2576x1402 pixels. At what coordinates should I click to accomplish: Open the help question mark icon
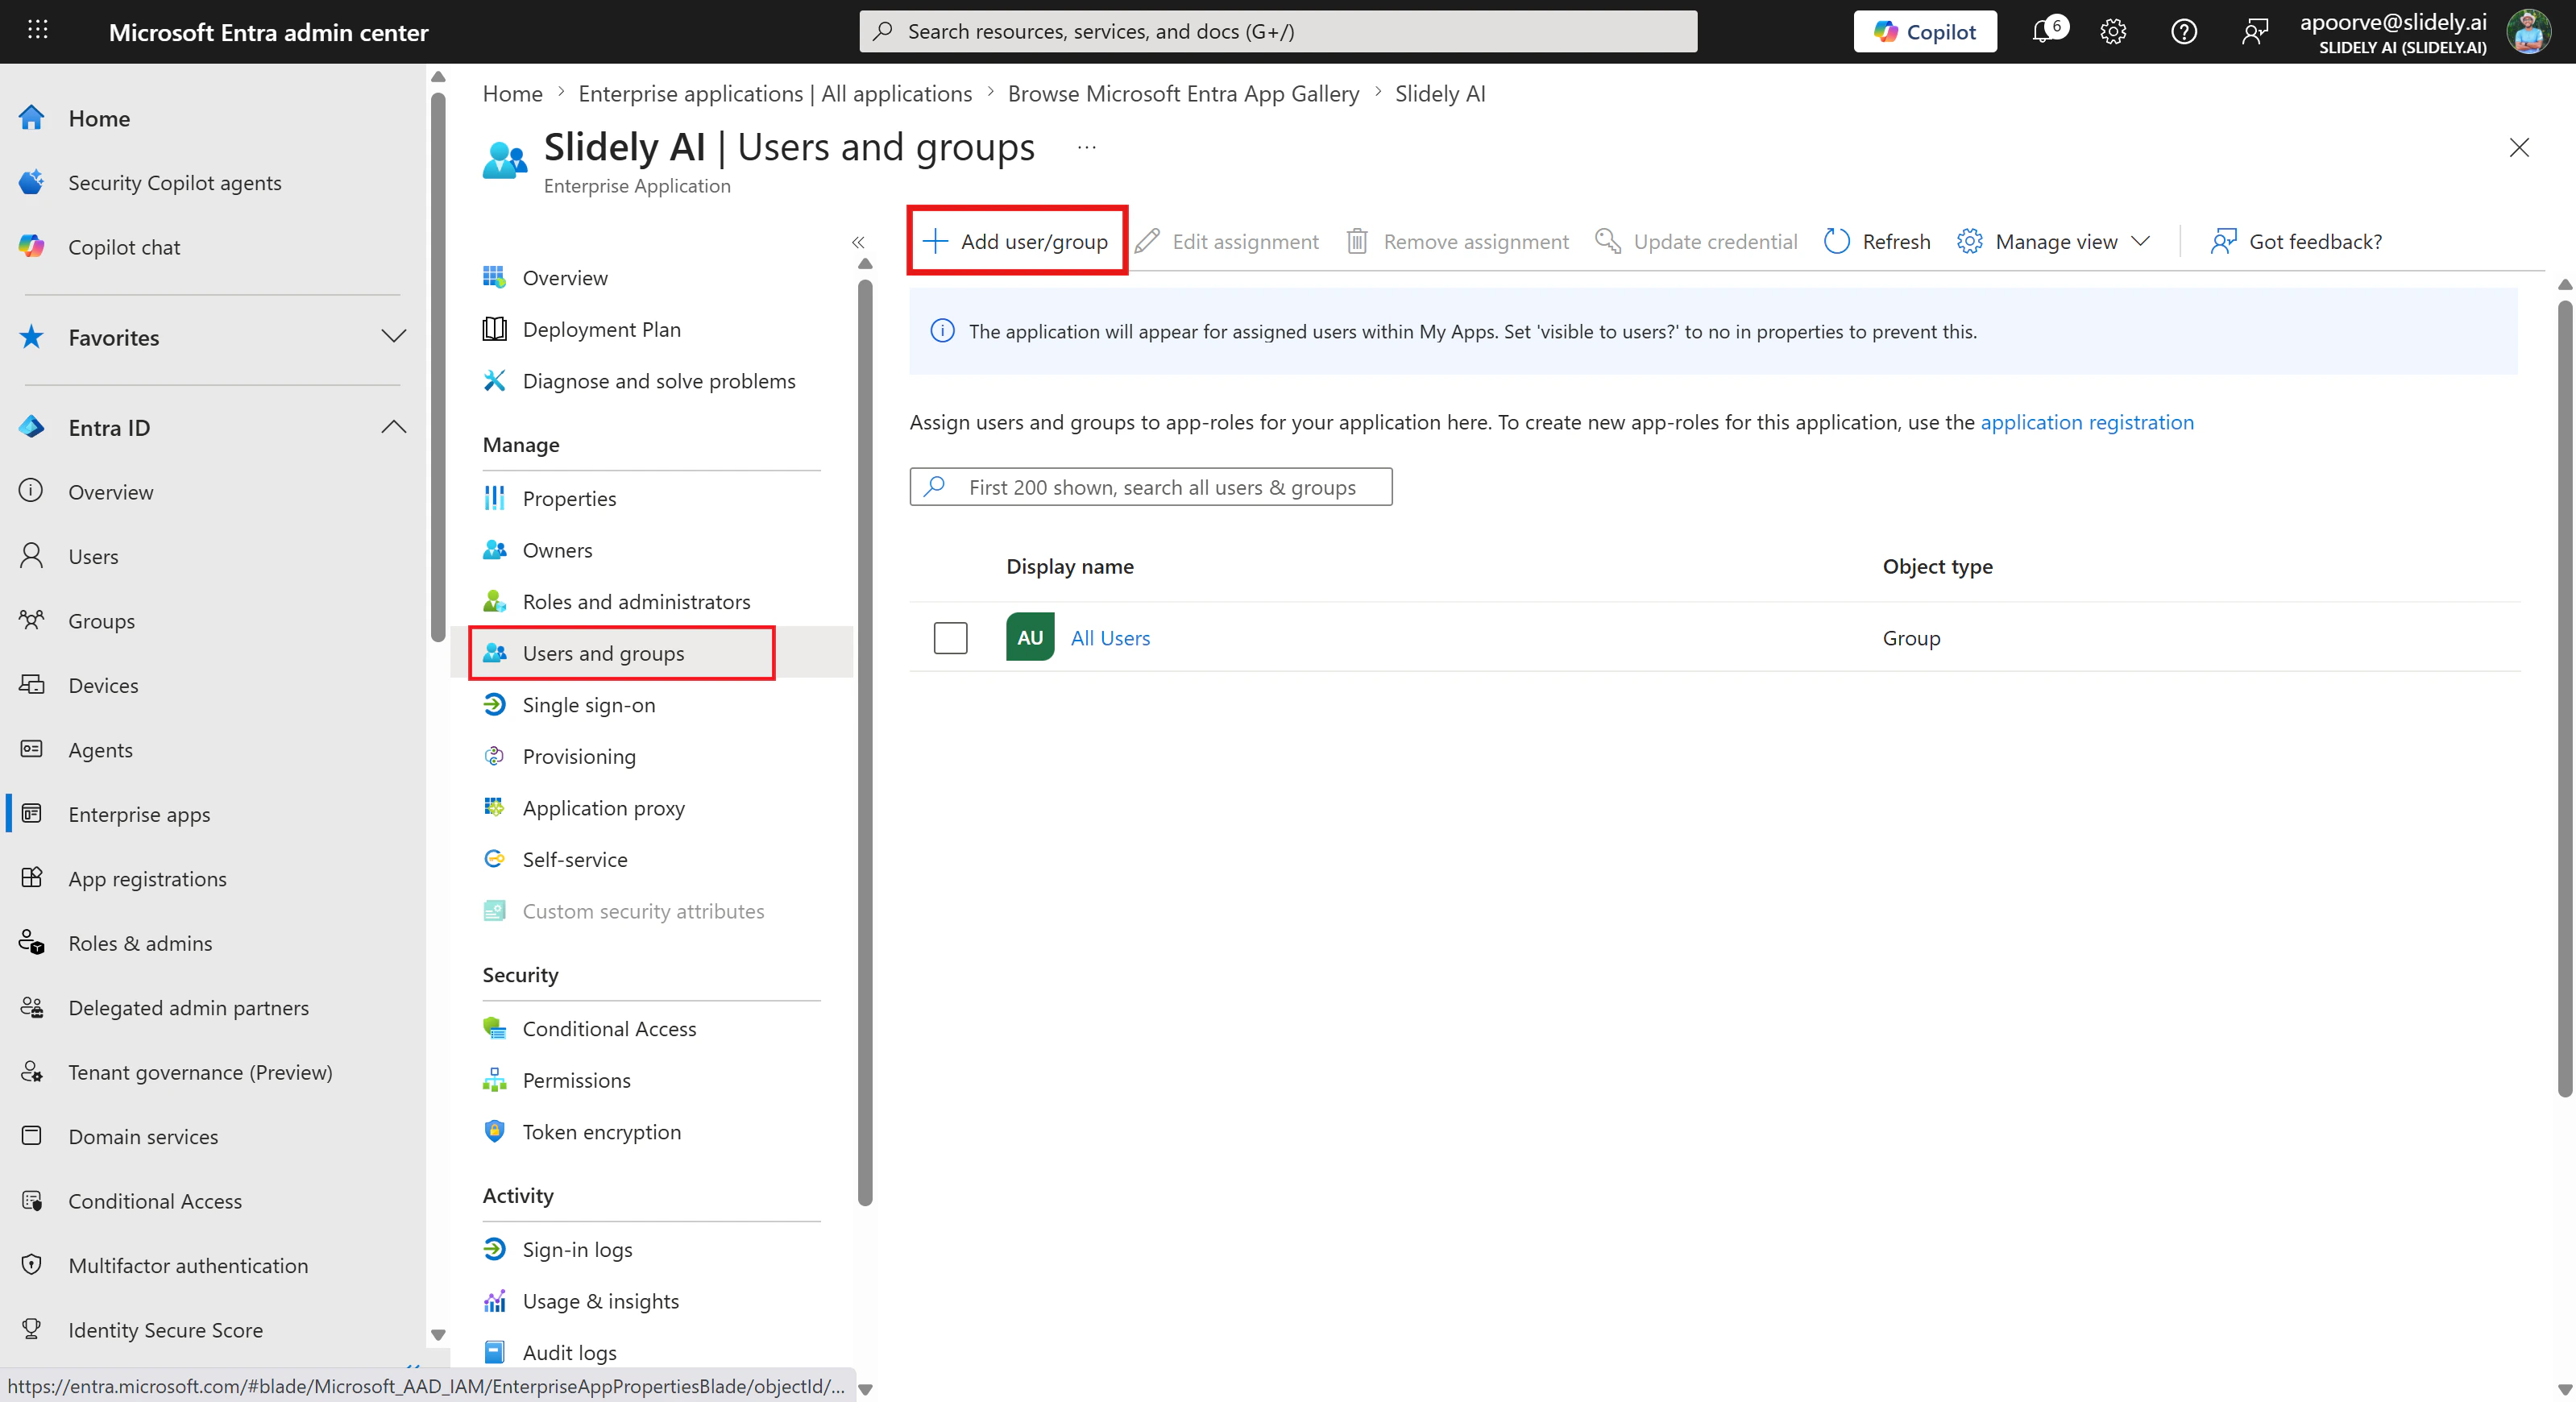pos(2184,32)
